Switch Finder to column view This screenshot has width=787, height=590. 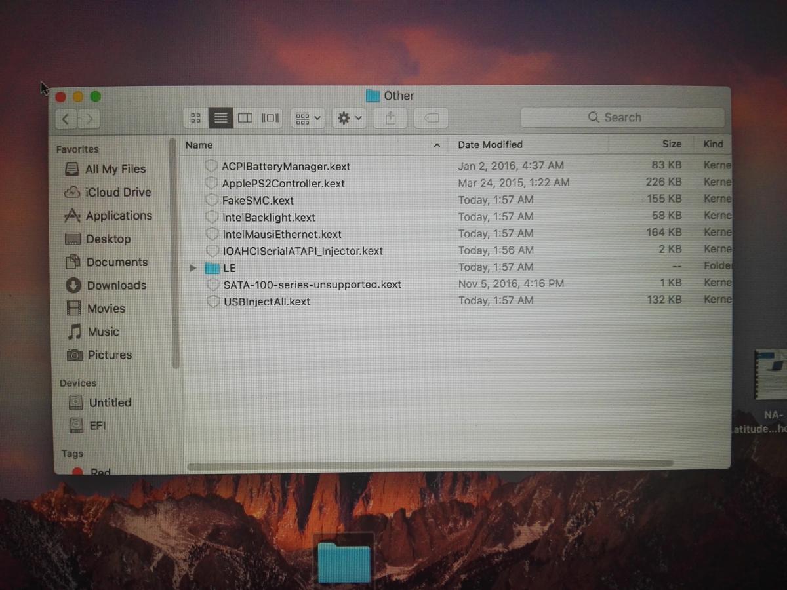point(245,118)
